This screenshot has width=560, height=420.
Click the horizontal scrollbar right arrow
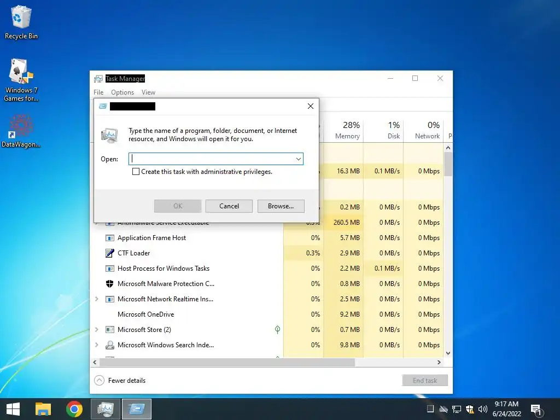(x=439, y=362)
